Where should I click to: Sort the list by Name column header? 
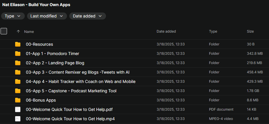point(29,31)
